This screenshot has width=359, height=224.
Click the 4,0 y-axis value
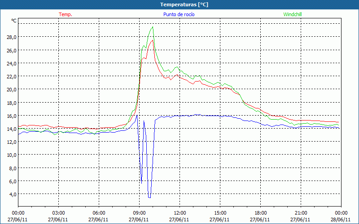point(13,194)
